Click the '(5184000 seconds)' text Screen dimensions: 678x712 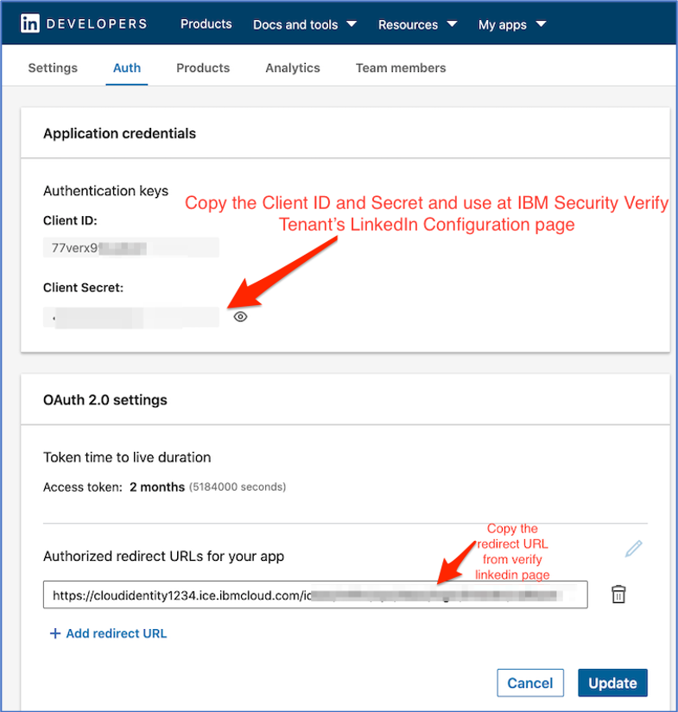pyautogui.click(x=238, y=486)
